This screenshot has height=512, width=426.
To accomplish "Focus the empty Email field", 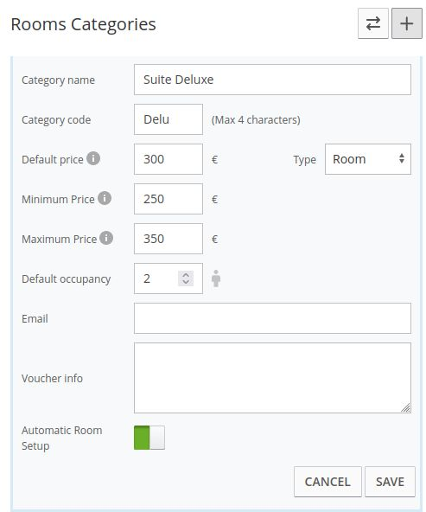I will coord(272,318).
